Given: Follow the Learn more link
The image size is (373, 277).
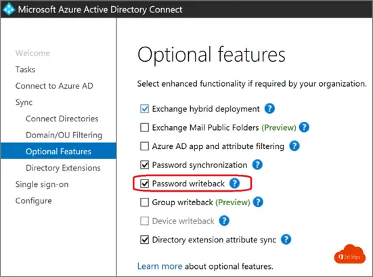Looking at the screenshot, I should point(160,266).
